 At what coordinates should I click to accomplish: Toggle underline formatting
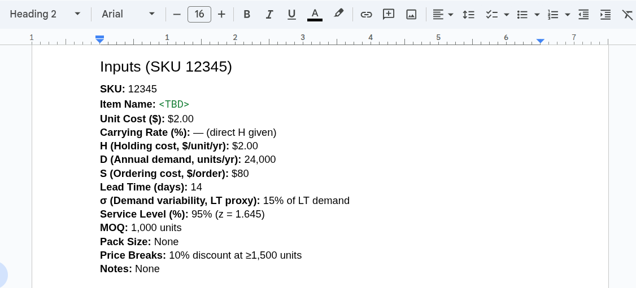291,14
